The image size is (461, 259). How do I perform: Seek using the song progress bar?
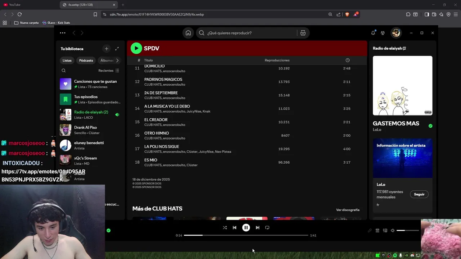[246, 235]
